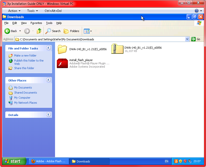Image resolution: width=206 pixels, height=167 pixels.
Task: Click the Downloads window title folder icon
Action: [x=4, y=17]
